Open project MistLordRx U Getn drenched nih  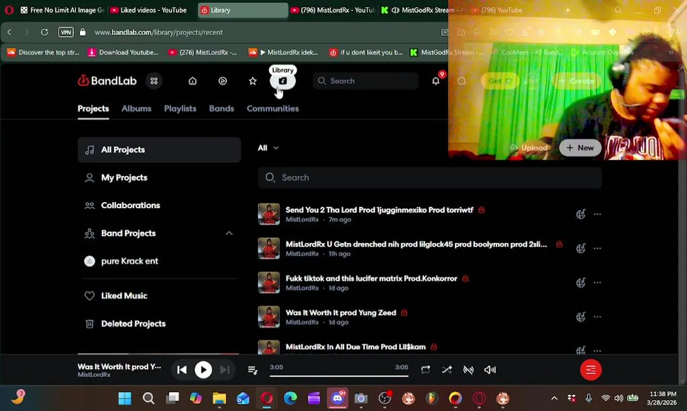coord(416,244)
